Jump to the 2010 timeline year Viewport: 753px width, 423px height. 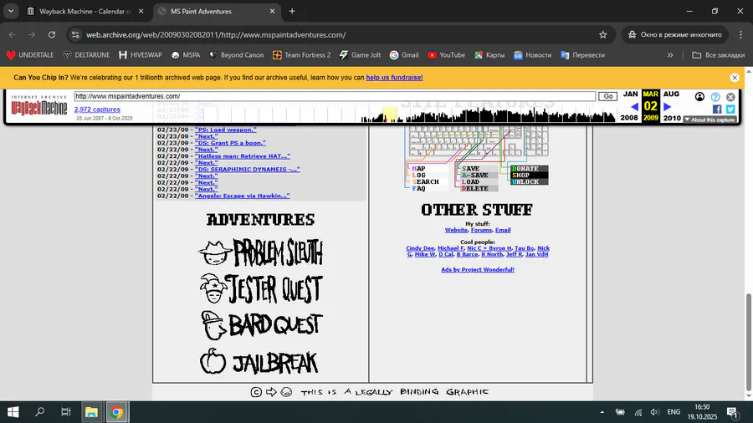(672, 118)
